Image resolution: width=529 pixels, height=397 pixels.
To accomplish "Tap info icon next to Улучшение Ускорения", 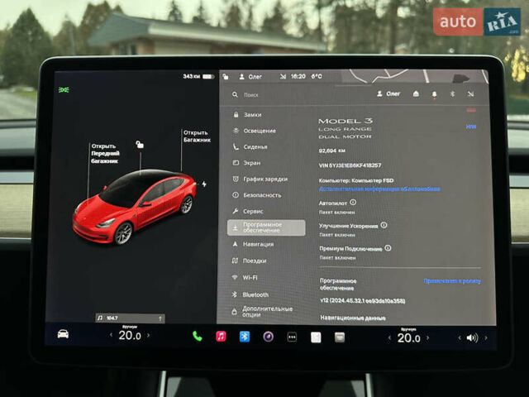I will click(384, 225).
